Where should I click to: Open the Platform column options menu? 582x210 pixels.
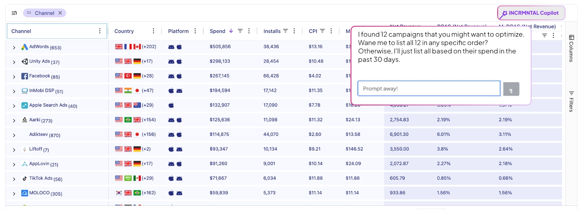[x=195, y=31]
